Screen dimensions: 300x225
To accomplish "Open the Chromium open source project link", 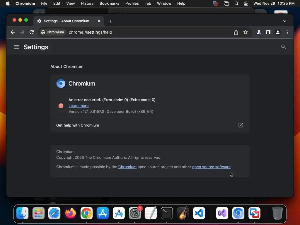I will (x=127, y=167).
